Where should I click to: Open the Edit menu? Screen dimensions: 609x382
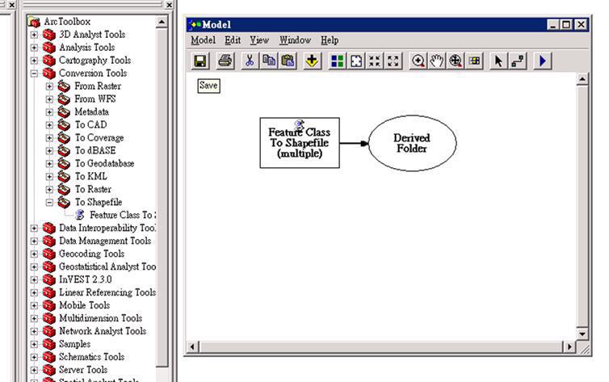point(233,40)
